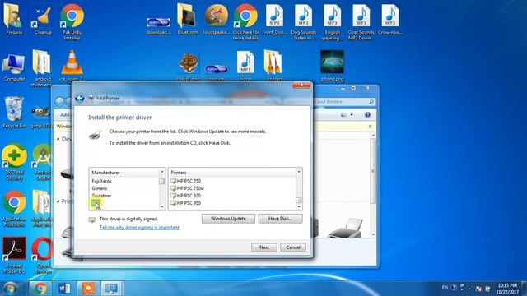Open the driver signing importance link
Viewport: 527px width, 296px height.
[x=139, y=228]
